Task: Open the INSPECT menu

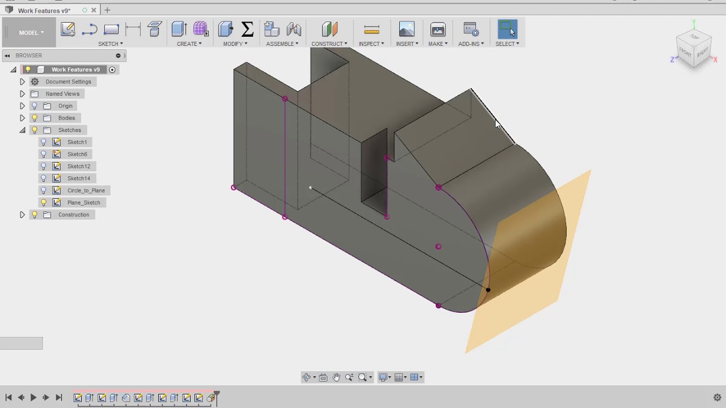Action: pyautogui.click(x=372, y=44)
